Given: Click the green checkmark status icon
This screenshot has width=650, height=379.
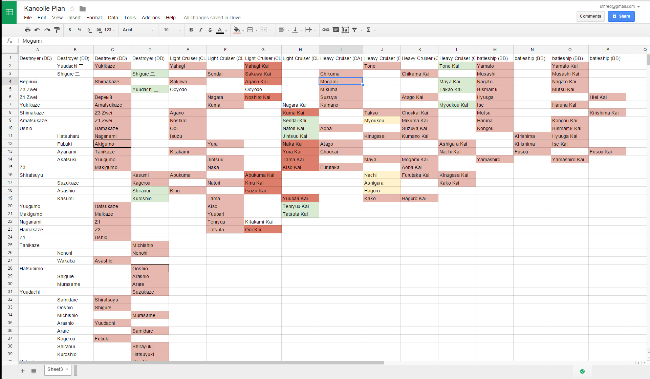Looking at the screenshot, I should (582, 371).
